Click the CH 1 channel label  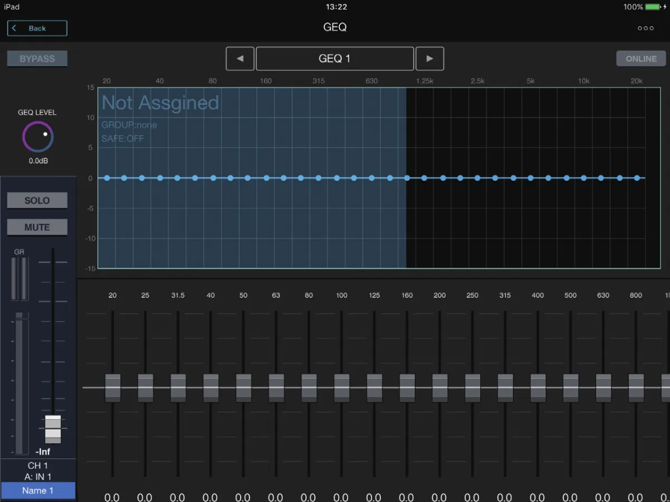[x=38, y=466]
